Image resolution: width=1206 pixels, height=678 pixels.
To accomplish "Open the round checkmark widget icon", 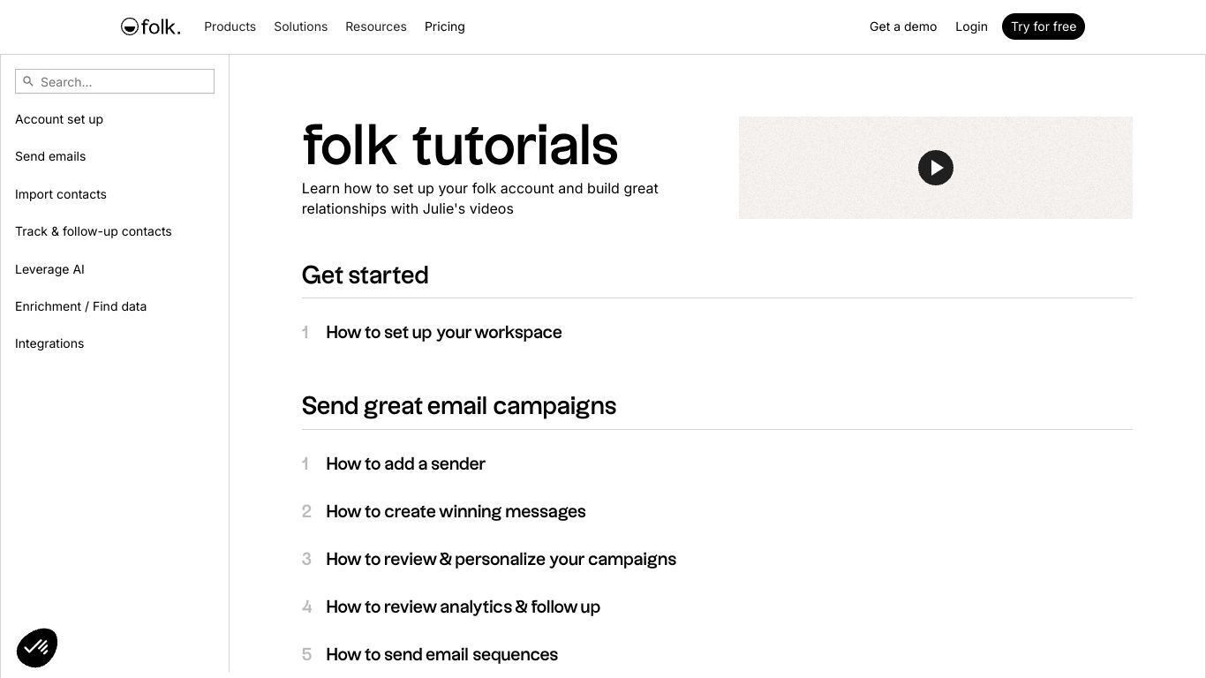I will [37, 648].
